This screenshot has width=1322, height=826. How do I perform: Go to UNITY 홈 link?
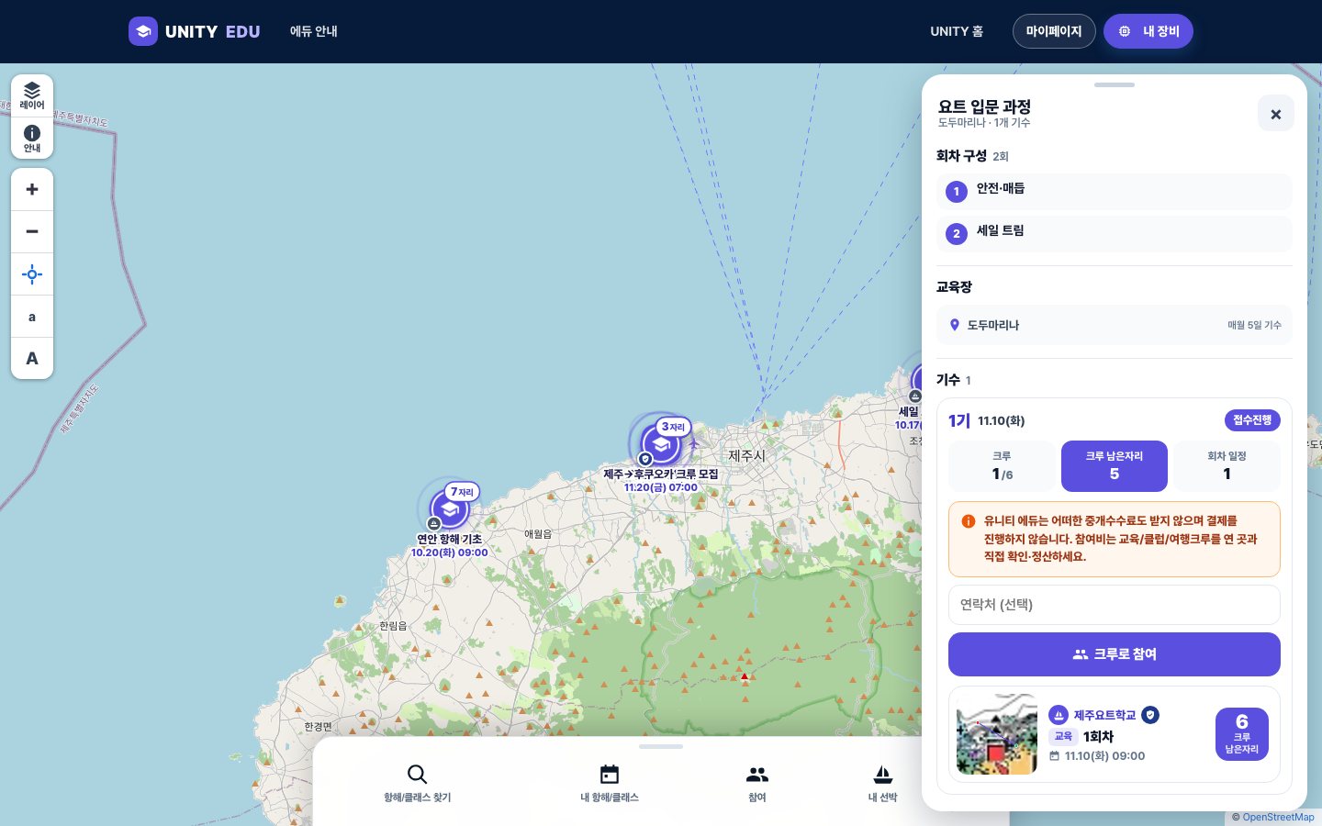[957, 31]
